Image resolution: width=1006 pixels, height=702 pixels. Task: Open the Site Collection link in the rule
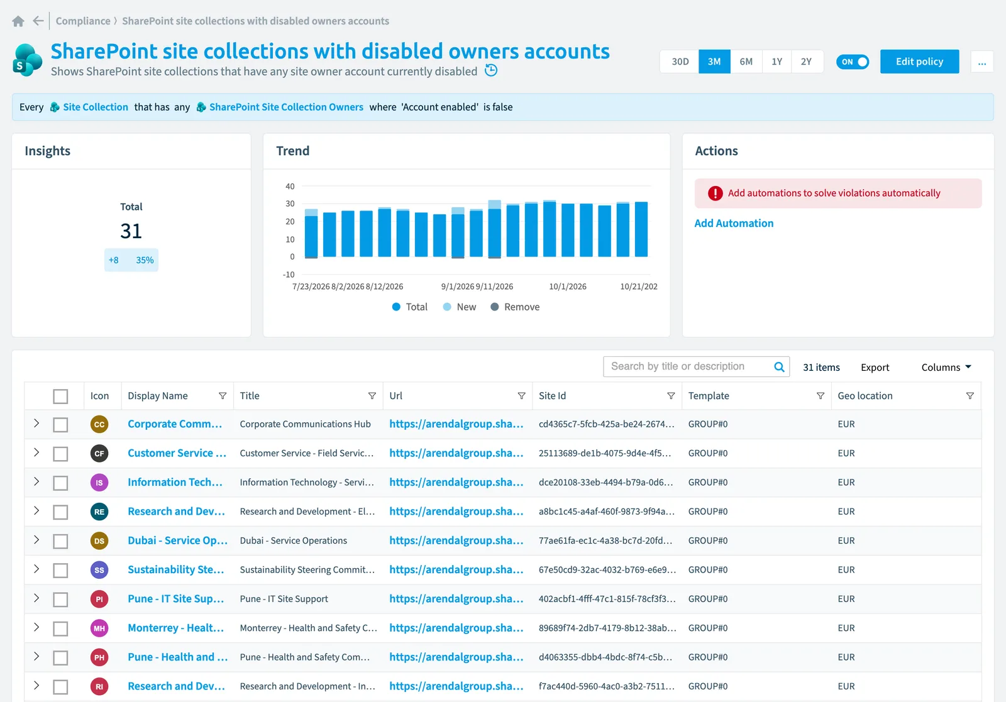click(x=96, y=107)
